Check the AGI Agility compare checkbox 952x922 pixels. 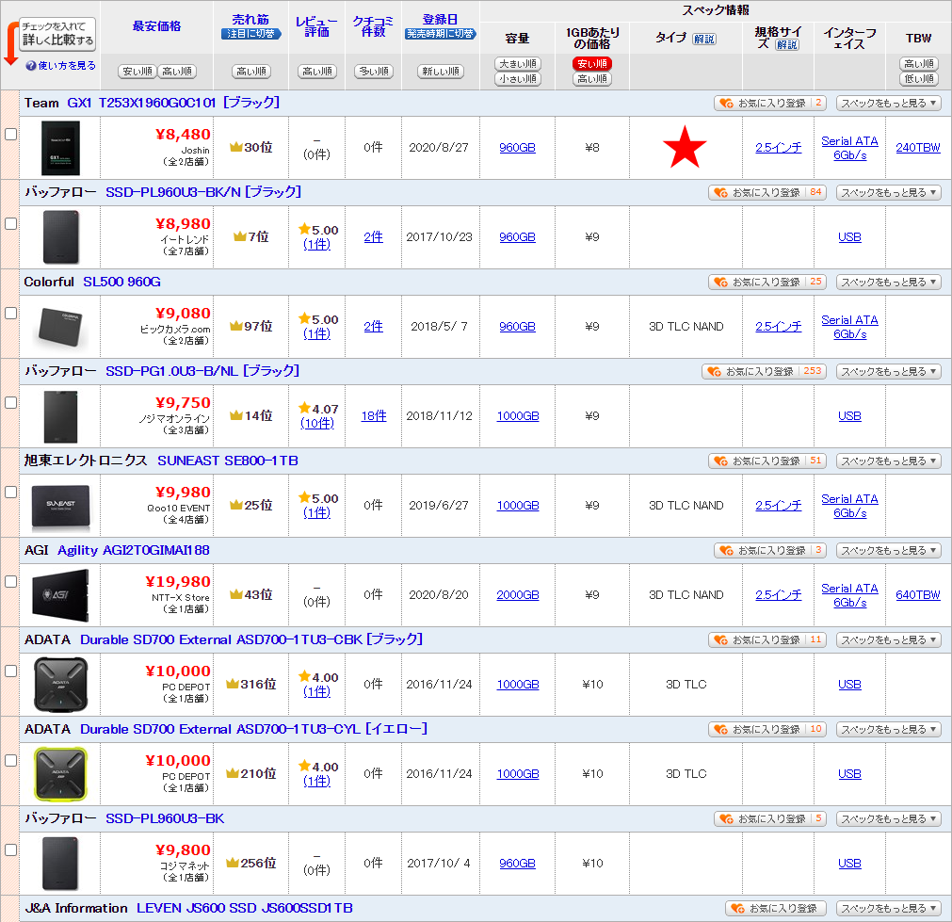[11, 581]
